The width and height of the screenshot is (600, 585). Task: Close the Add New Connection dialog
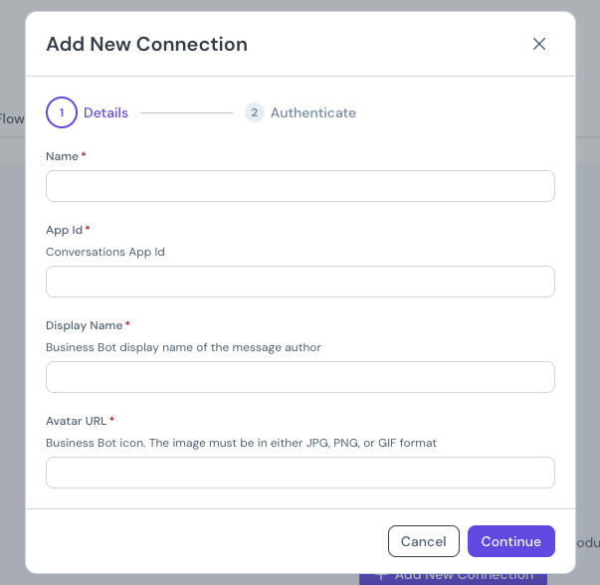(x=539, y=44)
